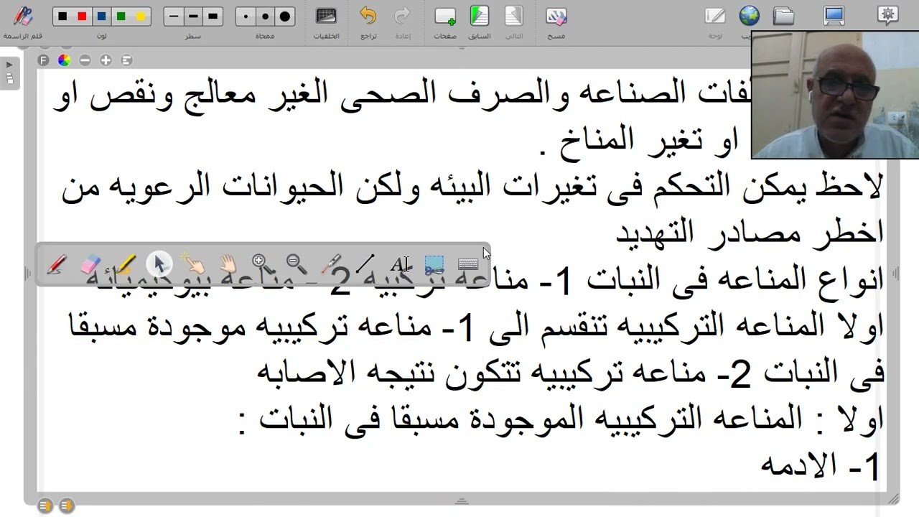Show the desktop monitor icon
Viewport: 919px width, 517px height.
point(834,16)
